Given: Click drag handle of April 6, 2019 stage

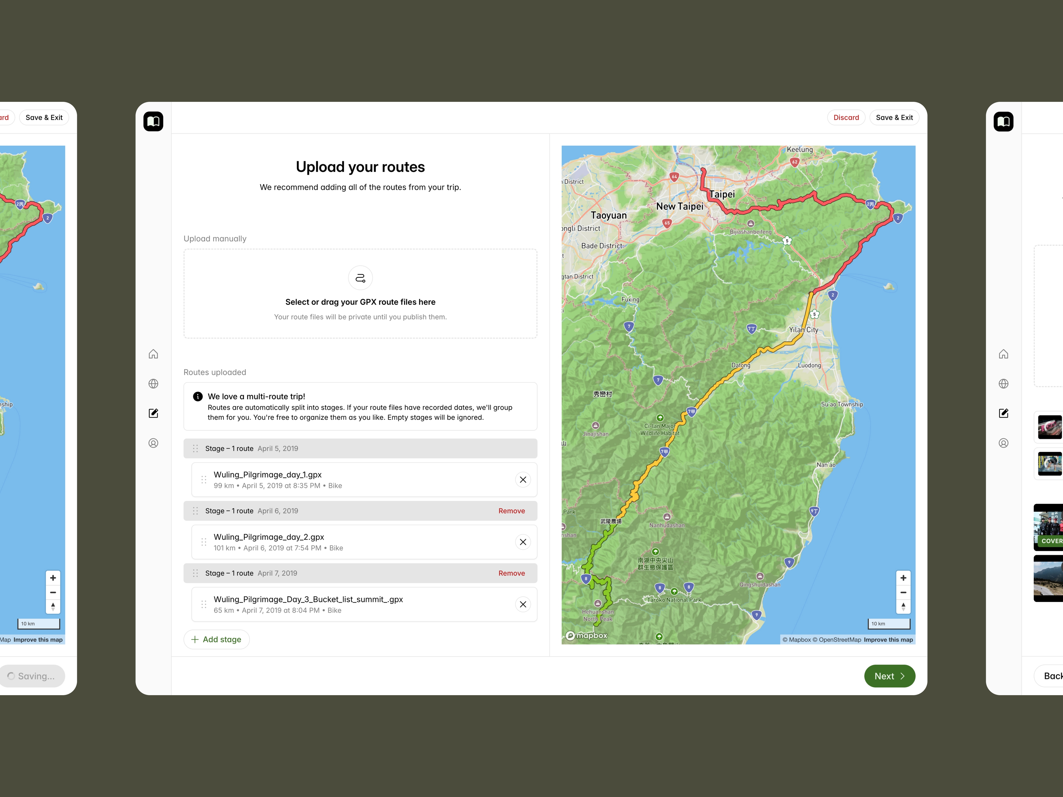Looking at the screenshot, I should tap(195, 511).
